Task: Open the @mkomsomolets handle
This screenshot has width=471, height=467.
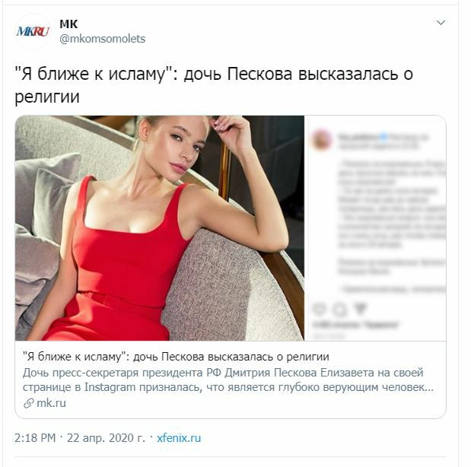Action: click(103, 39)
